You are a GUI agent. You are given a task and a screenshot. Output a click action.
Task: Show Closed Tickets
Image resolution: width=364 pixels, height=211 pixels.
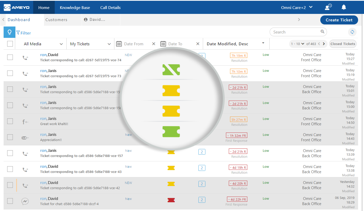tap(343, 44)
